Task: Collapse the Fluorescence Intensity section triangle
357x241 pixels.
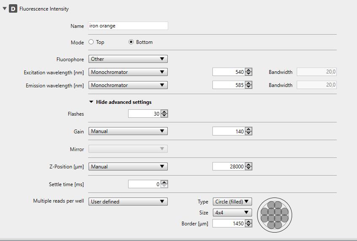Action: click(5, 8)
